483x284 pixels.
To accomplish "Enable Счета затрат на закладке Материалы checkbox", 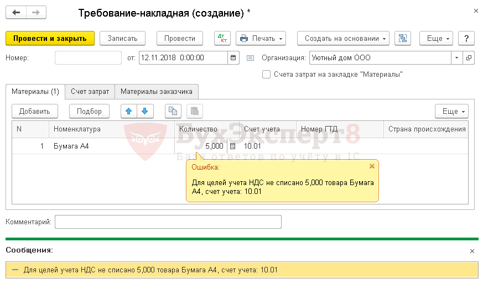I will (266, 74).
